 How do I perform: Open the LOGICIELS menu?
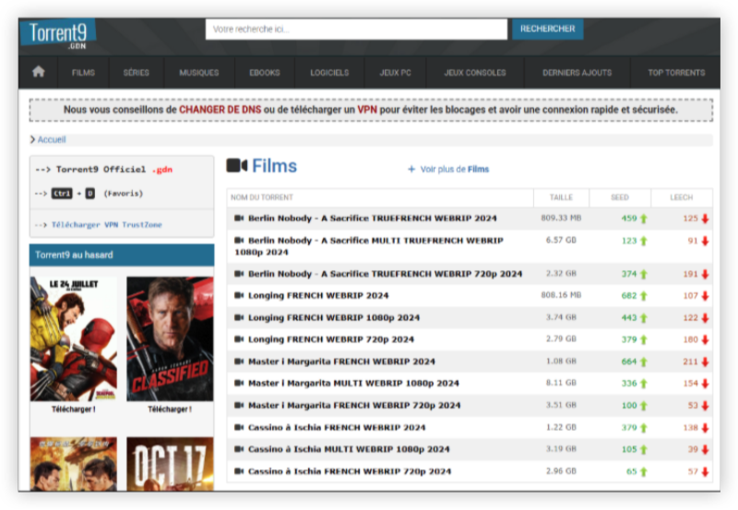click(329, 73)
